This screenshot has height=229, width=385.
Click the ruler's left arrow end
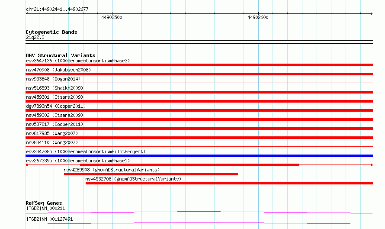pos(27,13)
